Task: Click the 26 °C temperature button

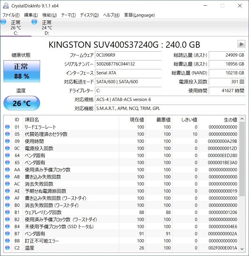Action: click(22, 103)
